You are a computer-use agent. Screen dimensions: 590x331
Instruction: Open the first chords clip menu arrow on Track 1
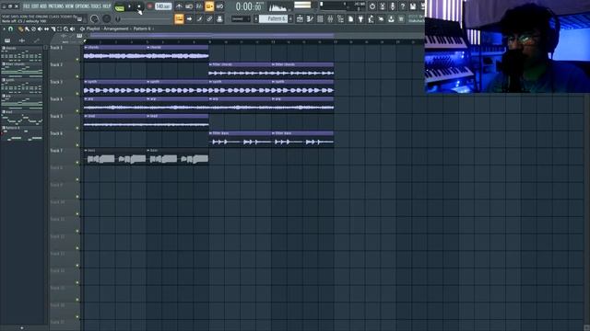point(86,48)
